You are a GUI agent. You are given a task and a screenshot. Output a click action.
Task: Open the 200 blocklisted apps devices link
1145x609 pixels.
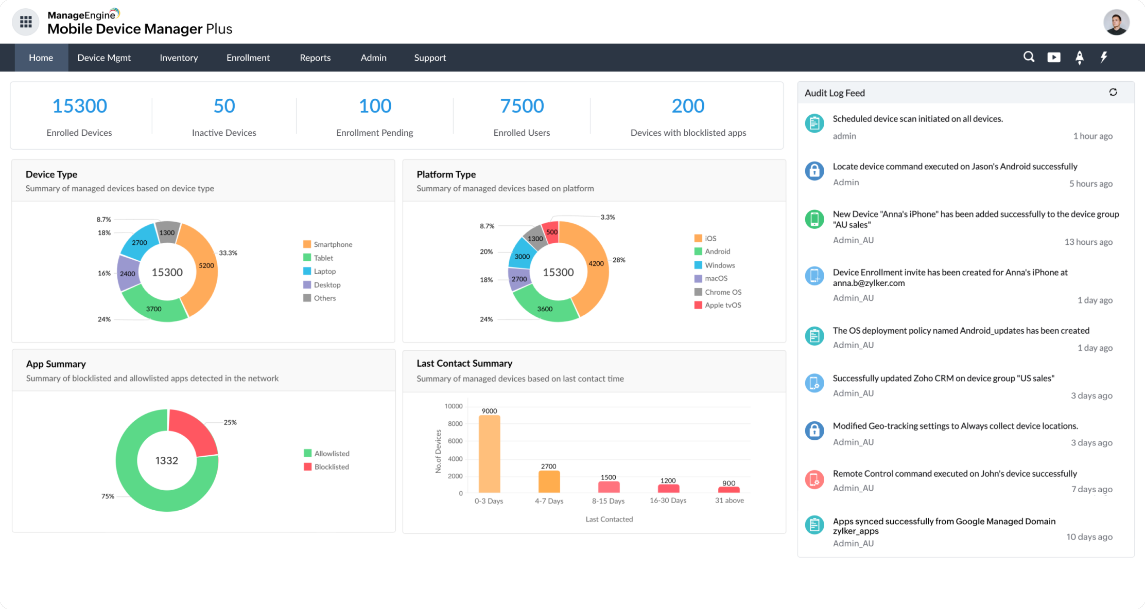coord(688,106)
